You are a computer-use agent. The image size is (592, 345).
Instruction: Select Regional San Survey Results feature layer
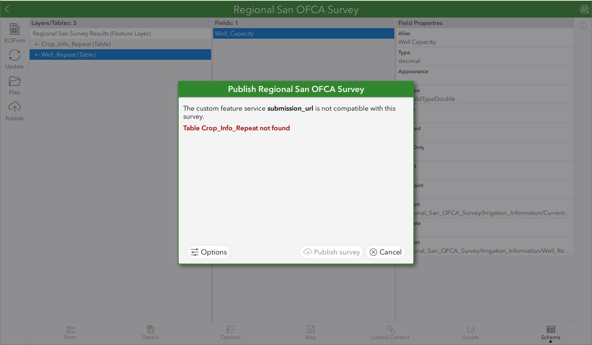pyautogui.click(x=92, y=33)
